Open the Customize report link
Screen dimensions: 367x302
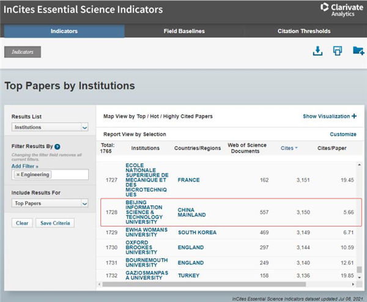343,134
